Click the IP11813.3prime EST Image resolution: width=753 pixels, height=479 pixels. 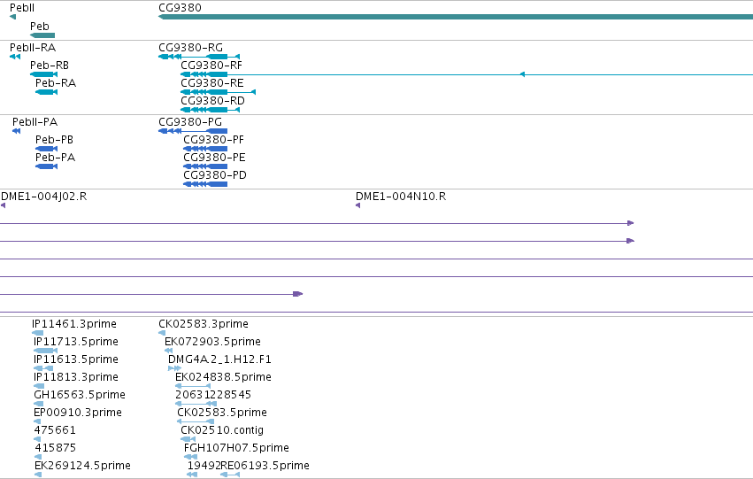pyautogui.click(x=76, y=377)
